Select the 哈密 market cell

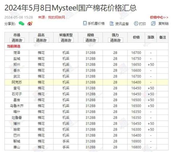[17, 130]
